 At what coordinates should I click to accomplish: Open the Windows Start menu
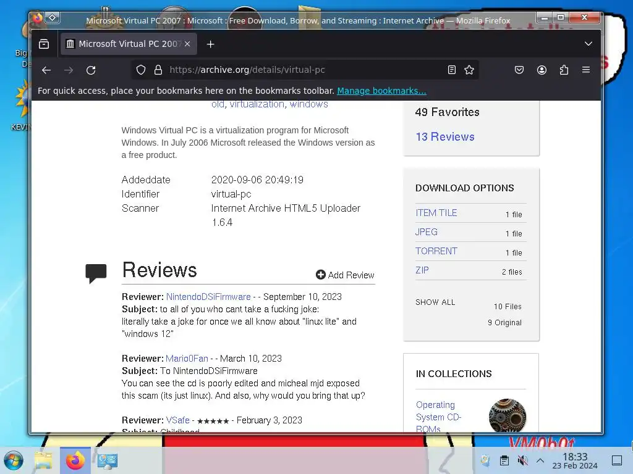[14, 460]
